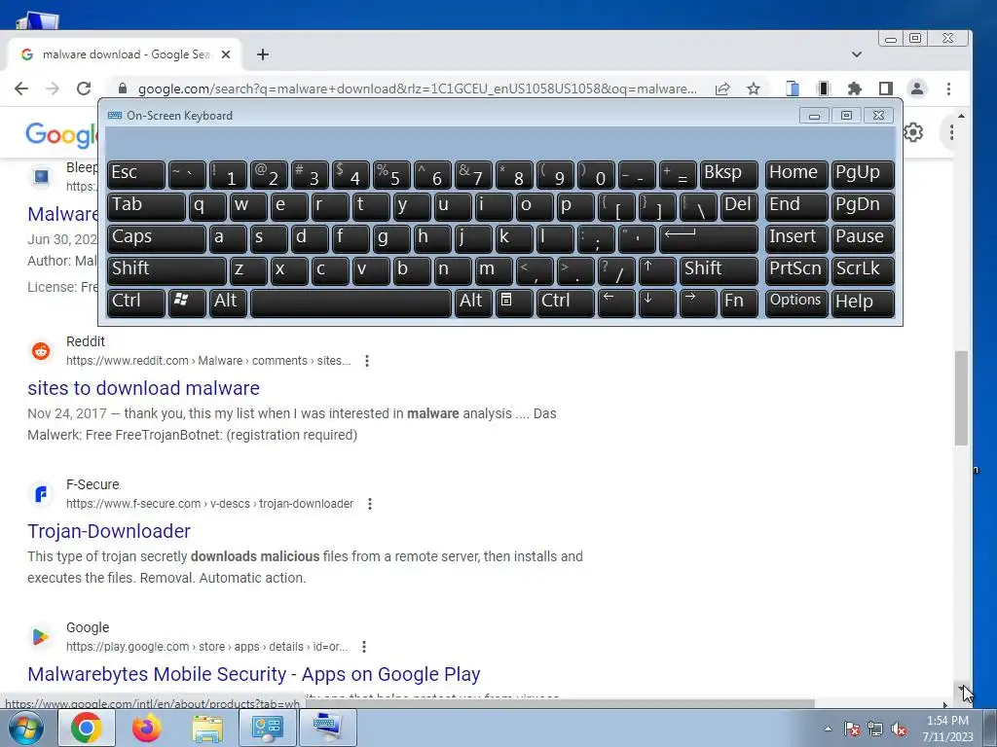Open the Trojan-Downloader result link
The height and width of the screenshot is (747, 997).
pos(109,531)
